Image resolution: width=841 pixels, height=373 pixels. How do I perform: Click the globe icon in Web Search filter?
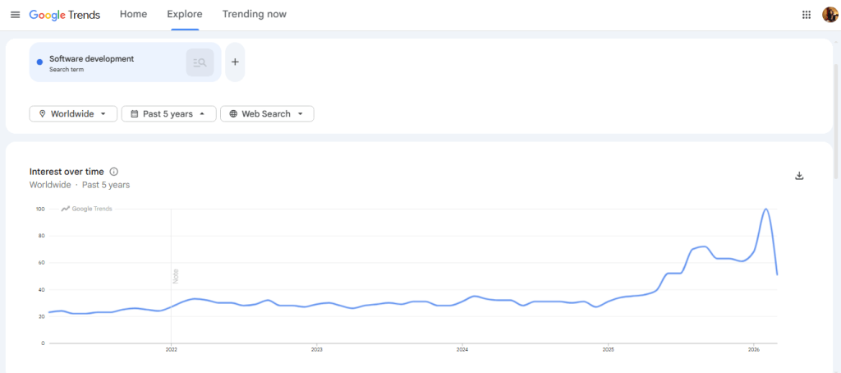[233, 114]
